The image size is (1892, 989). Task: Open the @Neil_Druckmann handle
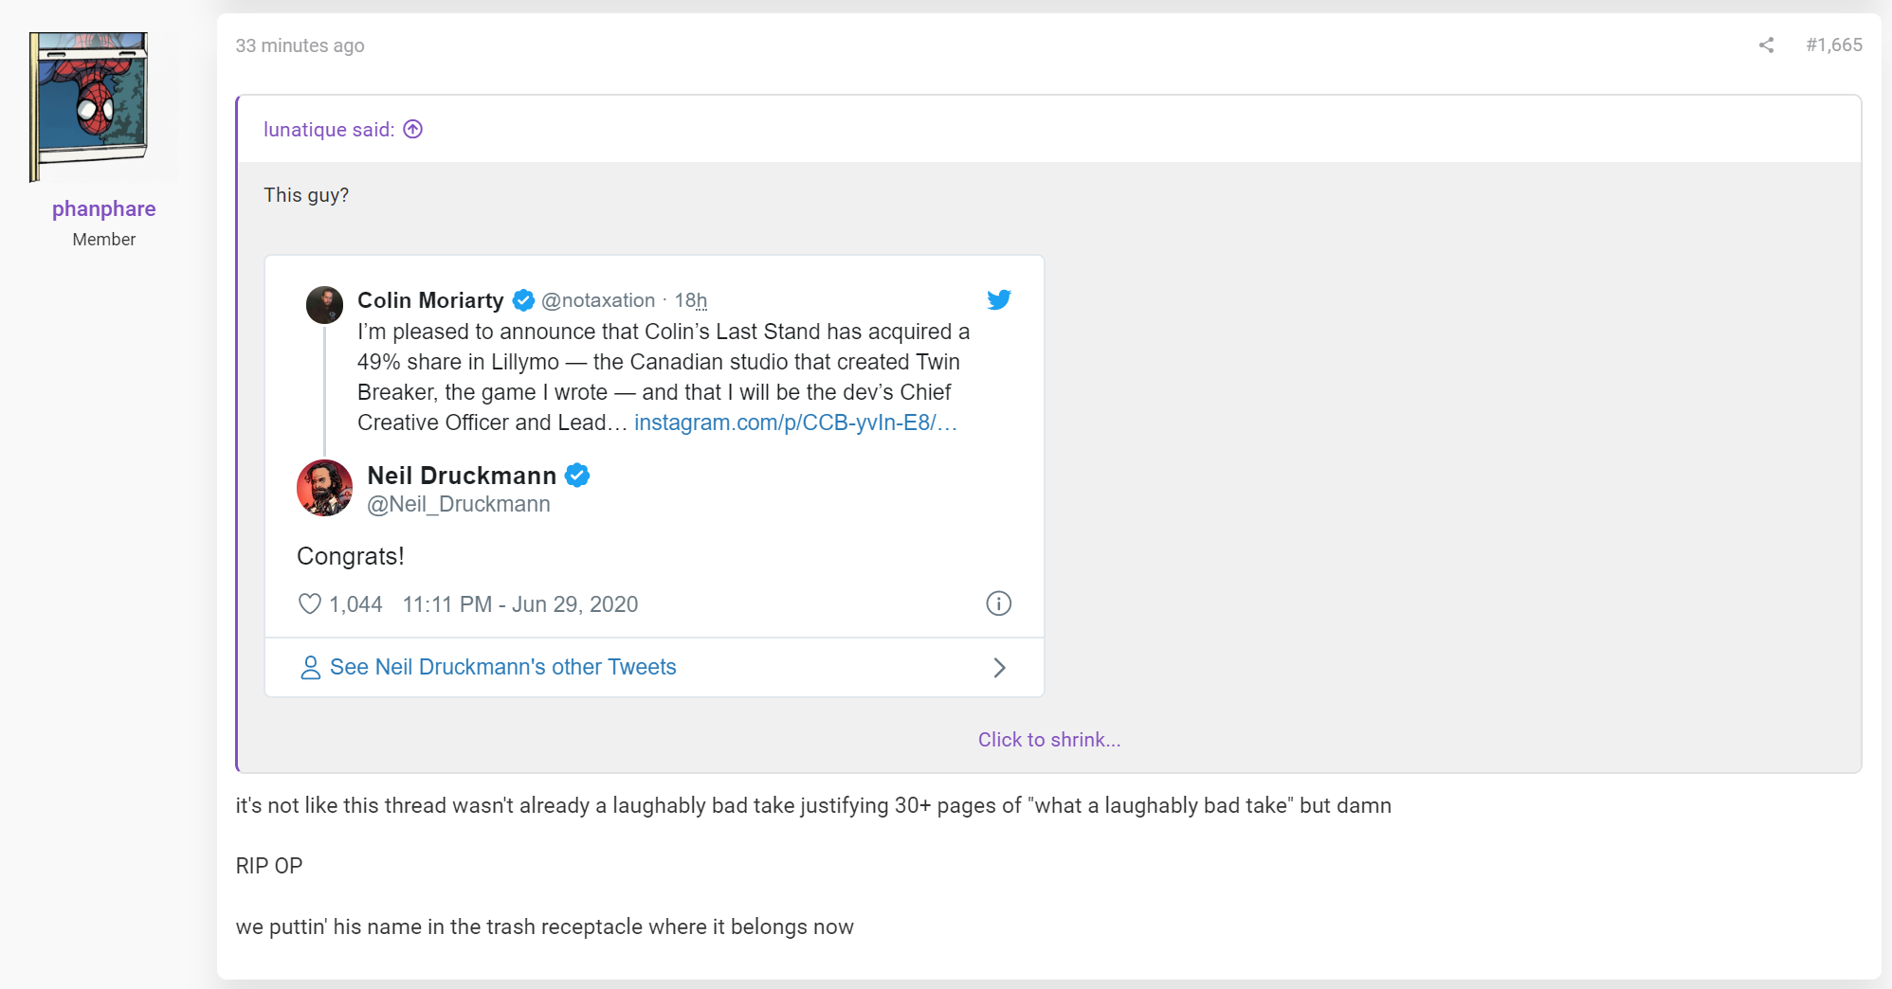[459, 504]
